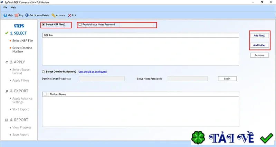Open the User should be configured link
This screenshot has width=276, height=147.
tap(93, 72)
